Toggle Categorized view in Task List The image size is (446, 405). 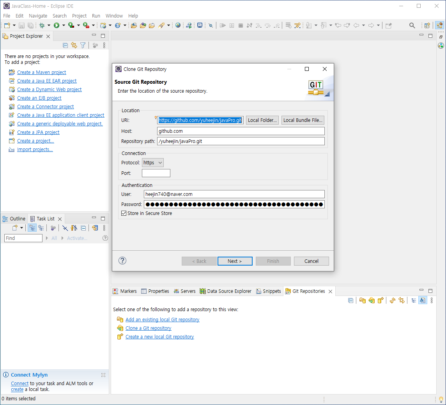tap(32, 228)
